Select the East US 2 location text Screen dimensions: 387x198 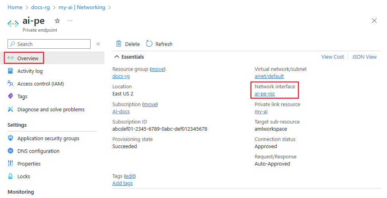[123, 94]
